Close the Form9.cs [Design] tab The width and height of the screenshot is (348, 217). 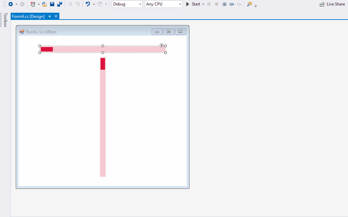pos(56,16)
